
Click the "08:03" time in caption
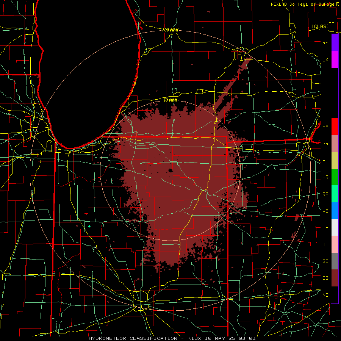coord(248,338)
